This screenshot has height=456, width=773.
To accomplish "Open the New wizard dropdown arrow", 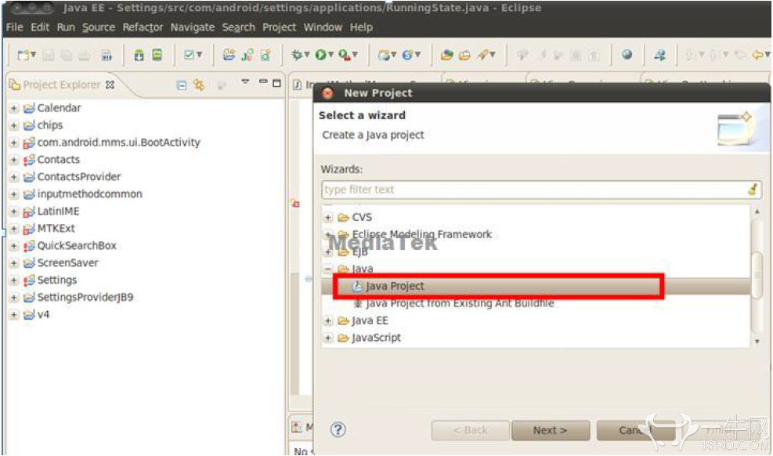I will click(x=34, y=54).
